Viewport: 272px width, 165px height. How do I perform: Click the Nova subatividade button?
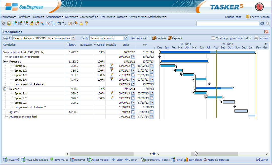point(34,160)
